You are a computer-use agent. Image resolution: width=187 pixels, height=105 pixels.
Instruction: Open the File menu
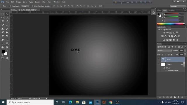click(x=8, y=2)
